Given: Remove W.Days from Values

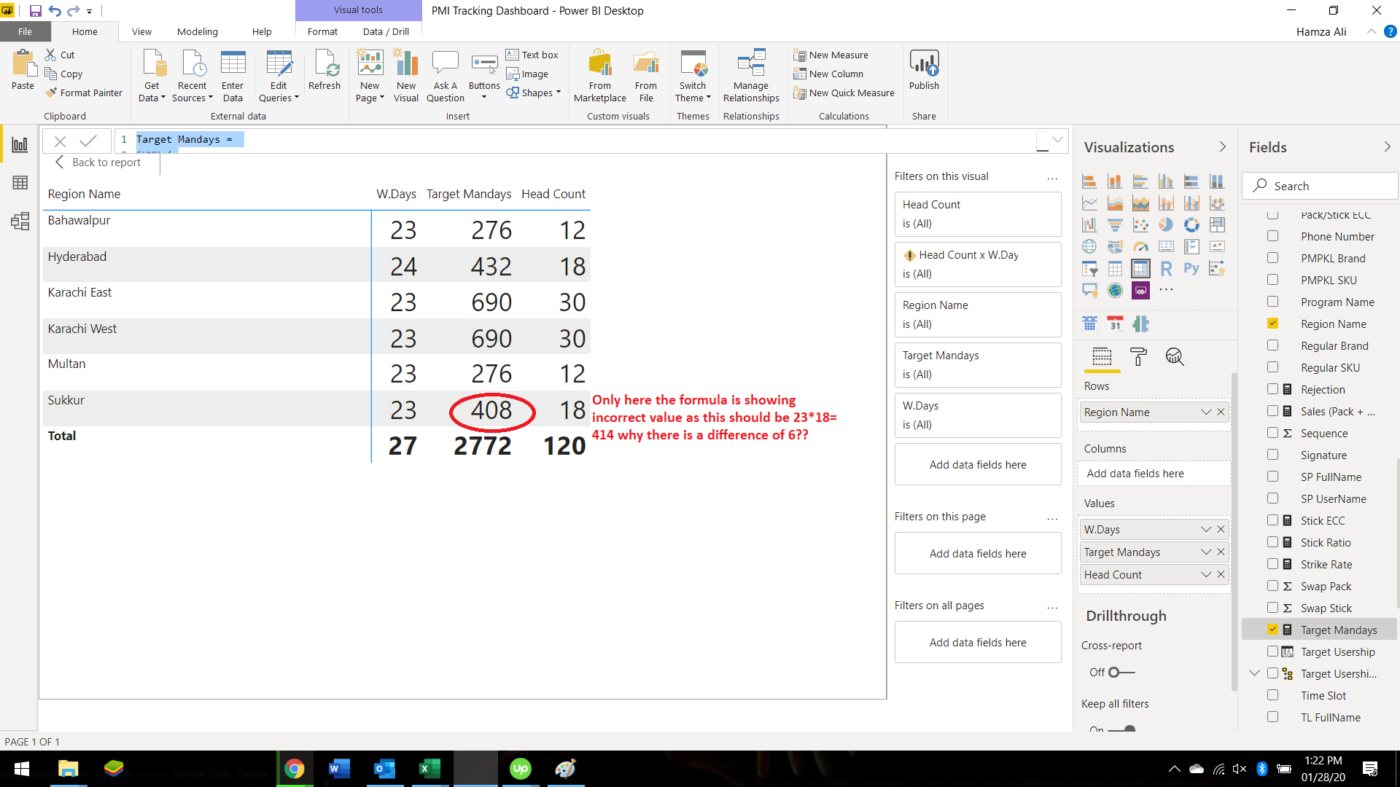Looking at the screenshot, I should tap(1221, 529).
